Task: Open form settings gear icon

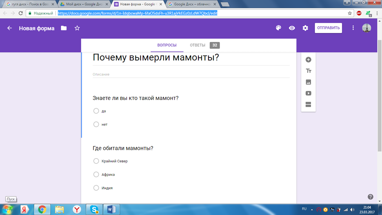Action: tap(305, 28)
